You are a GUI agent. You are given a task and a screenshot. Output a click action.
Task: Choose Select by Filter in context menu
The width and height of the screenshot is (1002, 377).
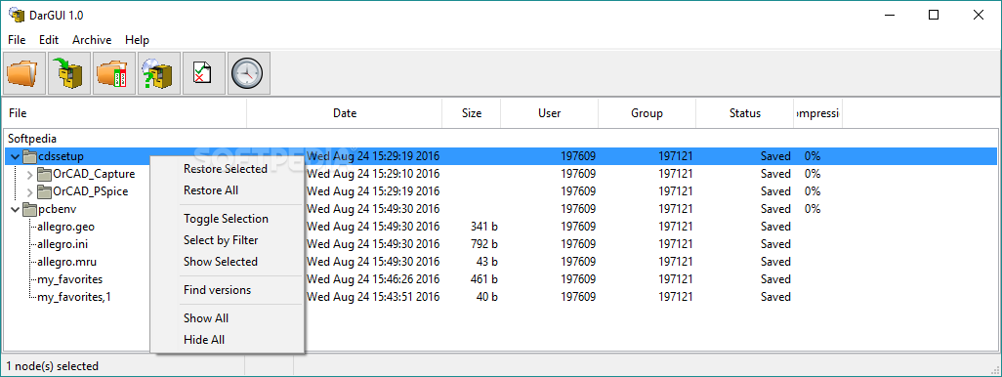[221, 240]
